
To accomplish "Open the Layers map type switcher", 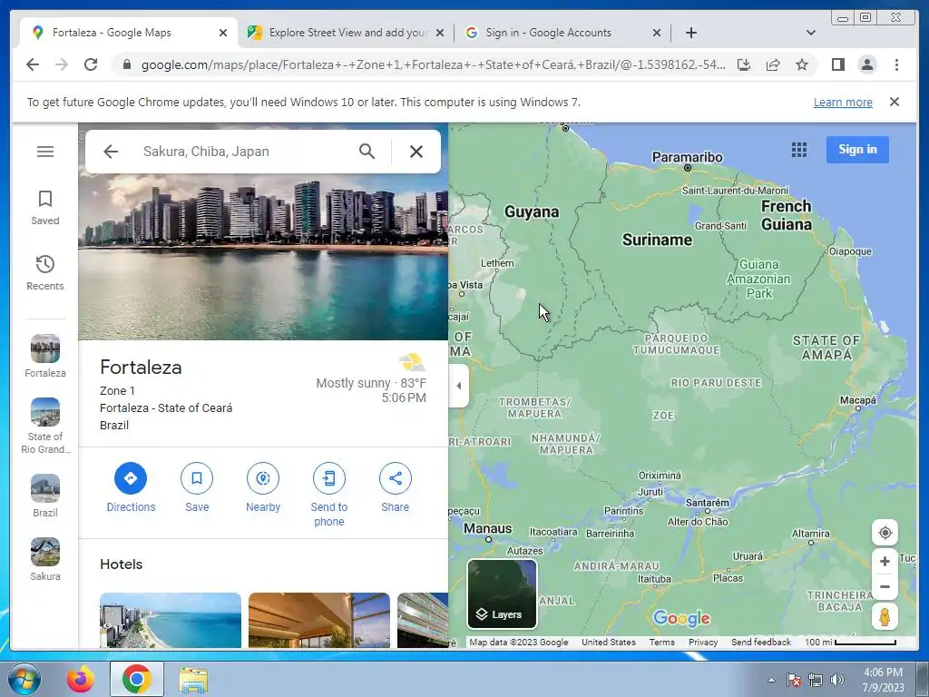I will point(502,594).
